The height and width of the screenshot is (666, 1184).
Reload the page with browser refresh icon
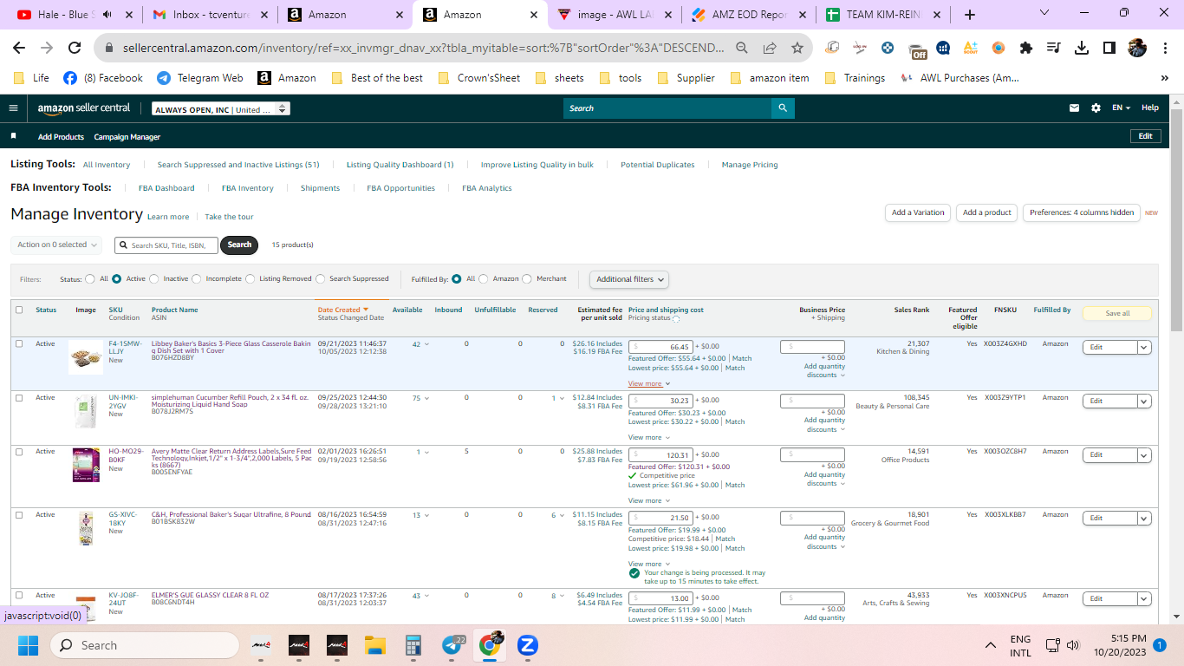(x=75, y=49)
